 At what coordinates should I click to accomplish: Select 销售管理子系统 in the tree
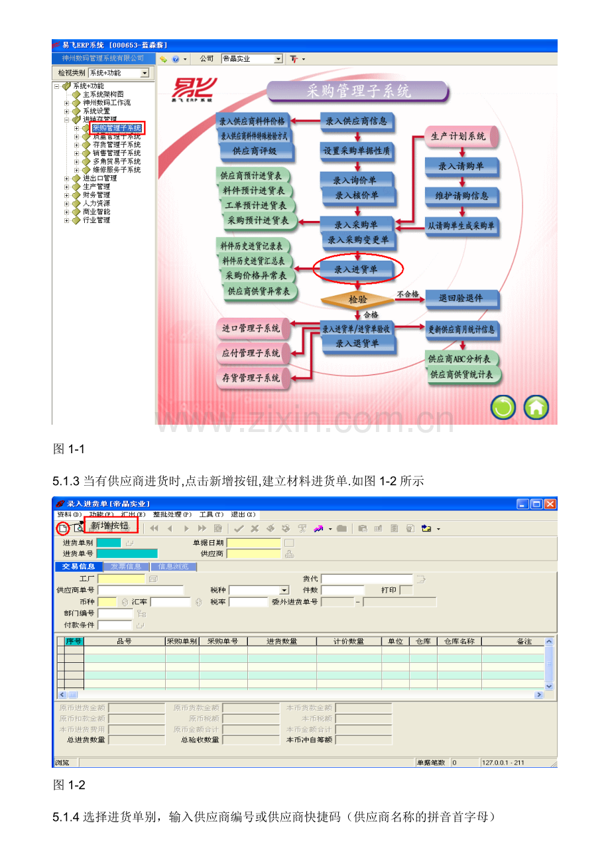tap(117, 153)
